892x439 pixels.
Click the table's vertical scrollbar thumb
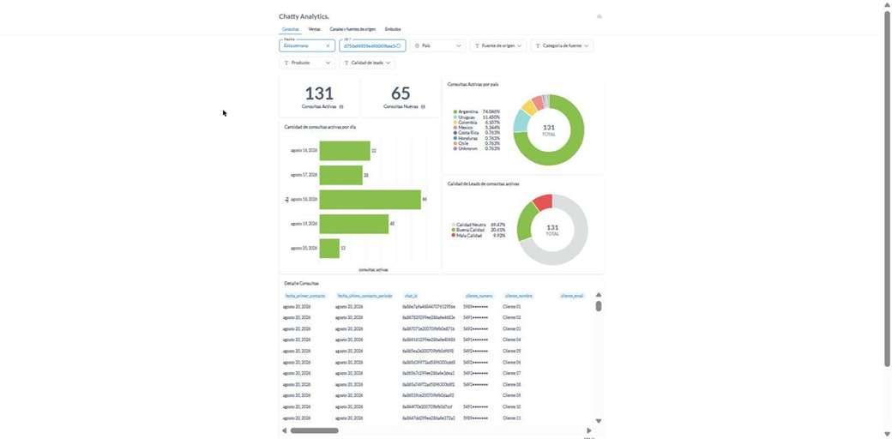pyautogui.click(x=599, y=306)
